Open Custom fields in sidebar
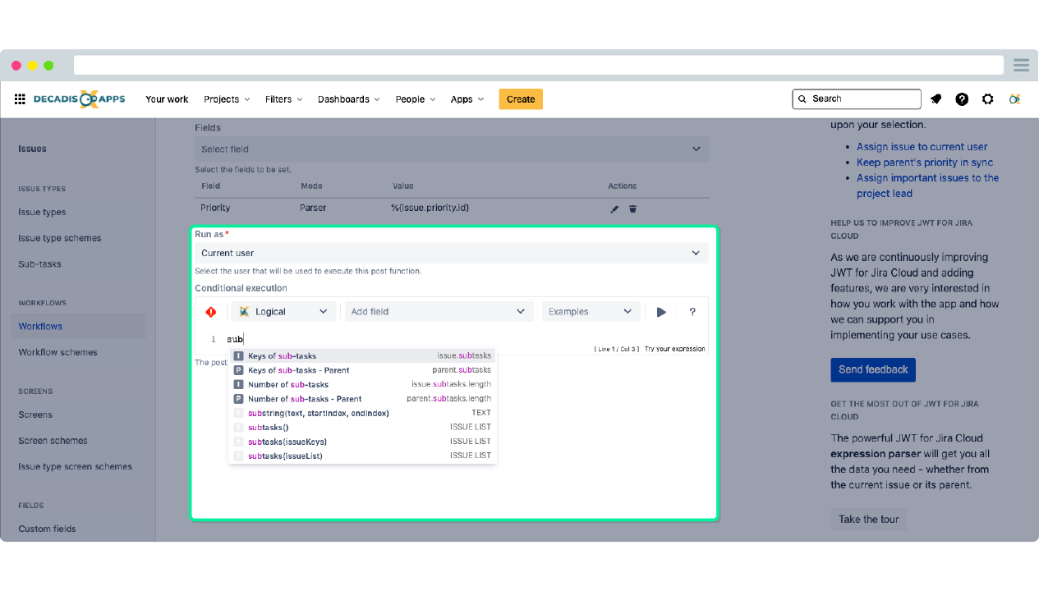1039x591 pixels. point(47,529)
